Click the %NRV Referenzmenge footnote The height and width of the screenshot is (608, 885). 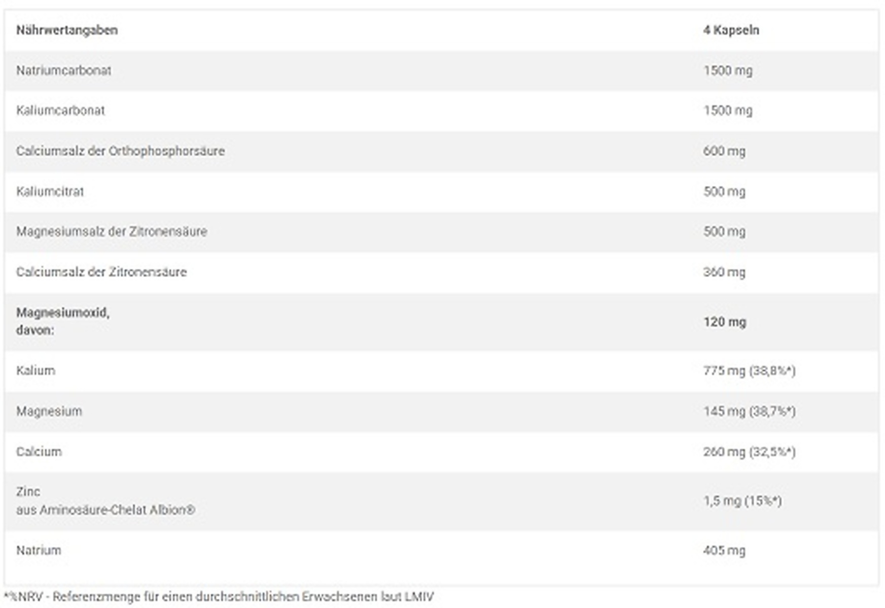coord(219,597)
